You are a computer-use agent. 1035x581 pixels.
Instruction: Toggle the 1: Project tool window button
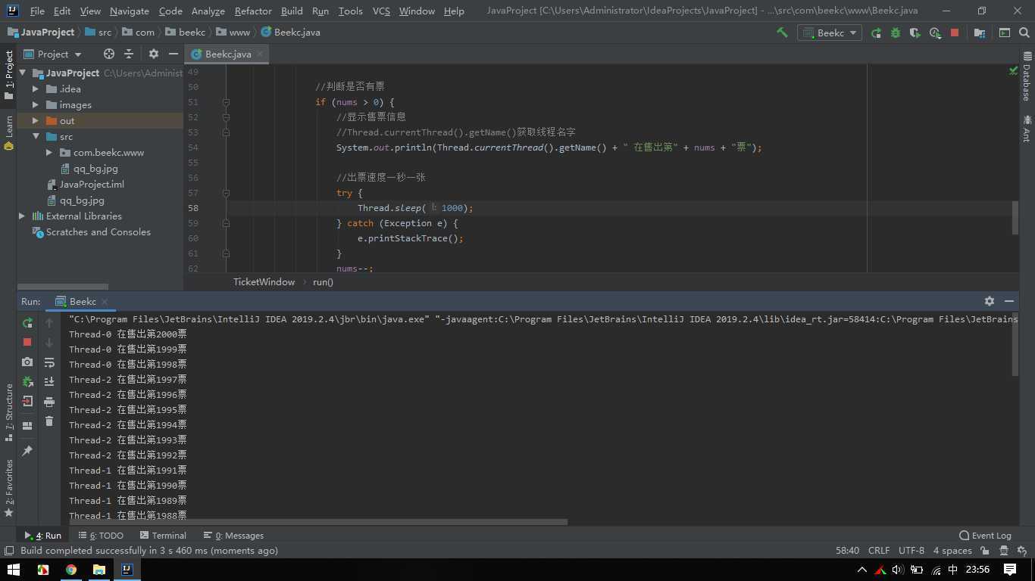(8, 75)
